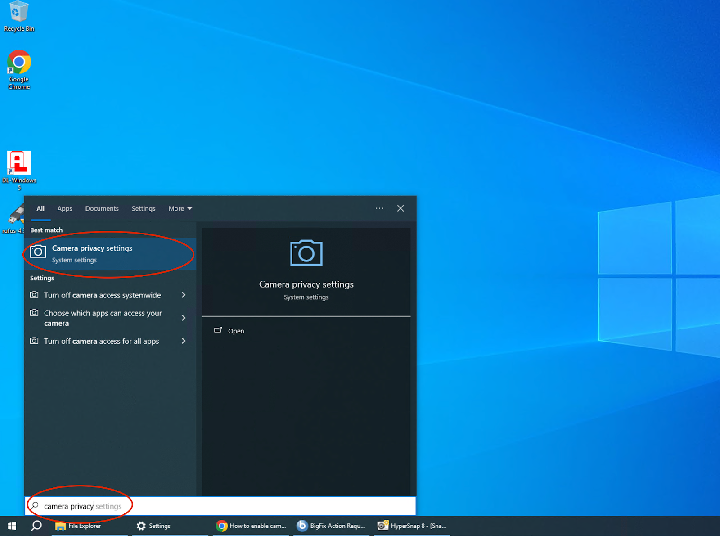Expand arrow for Turn off camera access for all apps
Viewport: 720px width, 536px height.
pos(184,341)
